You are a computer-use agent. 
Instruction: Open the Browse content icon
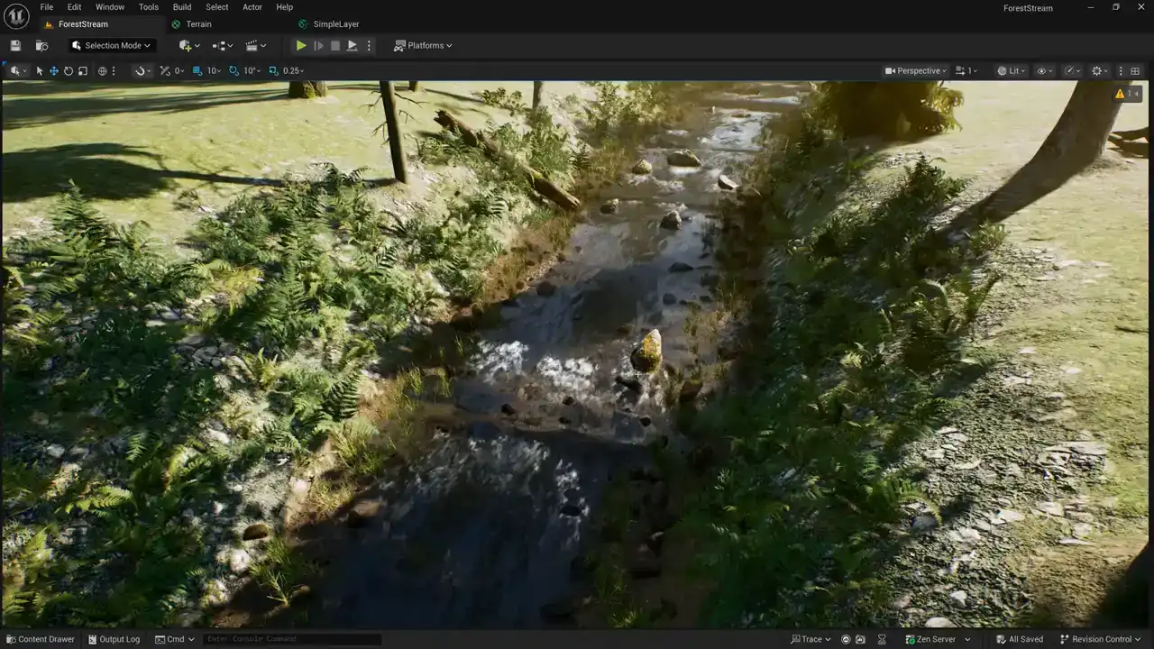click(x=41, y=46)
